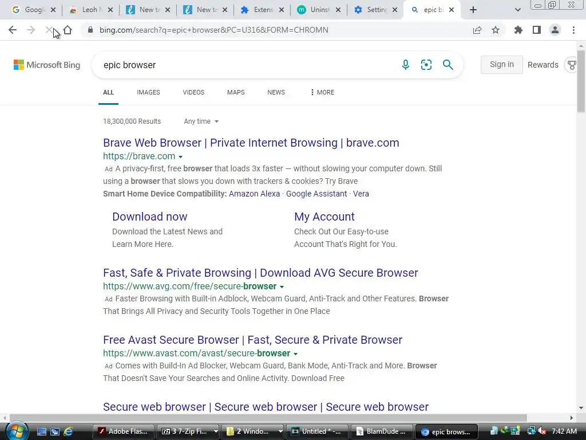This screenshot has width=586, height=440.
Task: Click the Bing magnifier search icon
Action: 448,65
